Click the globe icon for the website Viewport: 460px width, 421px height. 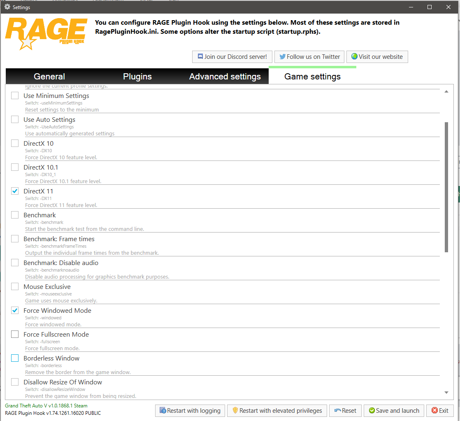click(354, 56)
